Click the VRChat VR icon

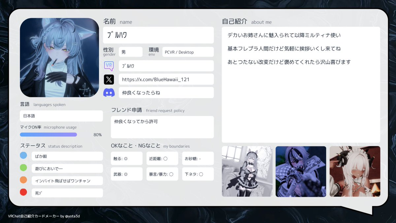(x=109, y=66)
